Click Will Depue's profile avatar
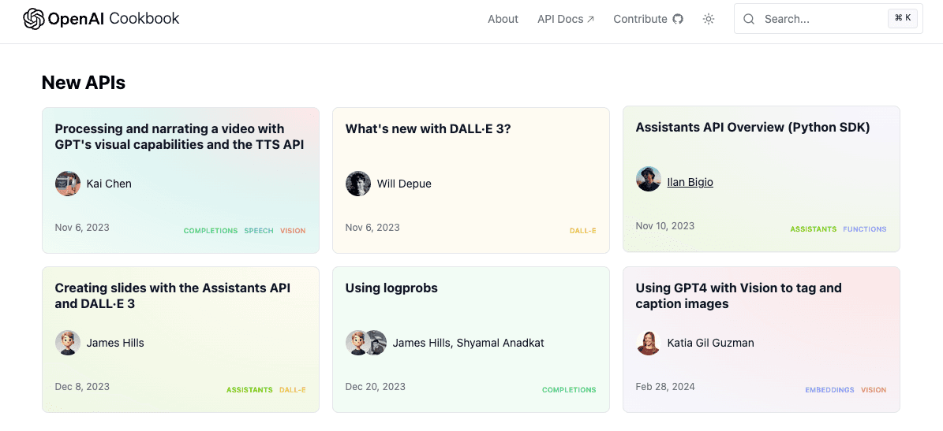The width and height of the screenshot is (943, 431). coord(358,184)
